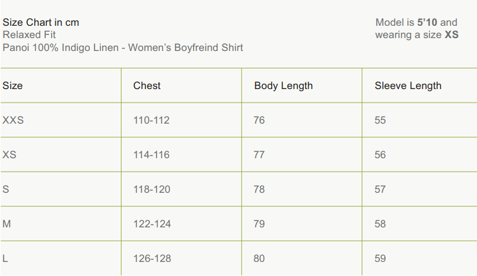This screenshot has height=276, width=477.
Task: Click the Sleeve Length column header
Action: 408,86
